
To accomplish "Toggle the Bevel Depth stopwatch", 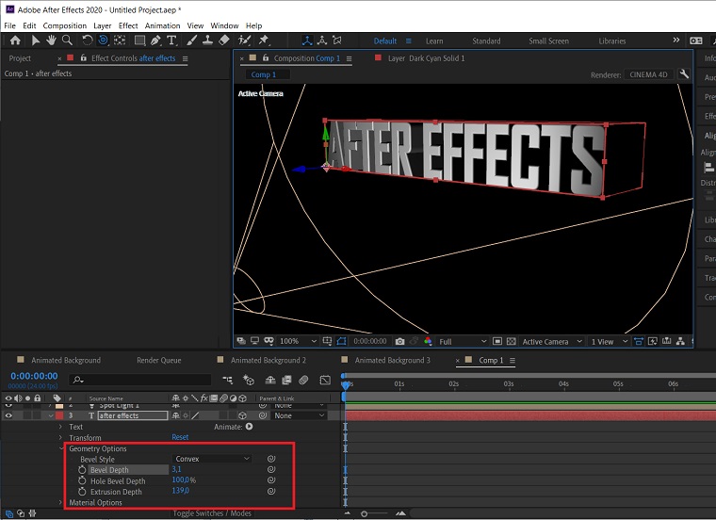I will (82, 469).
